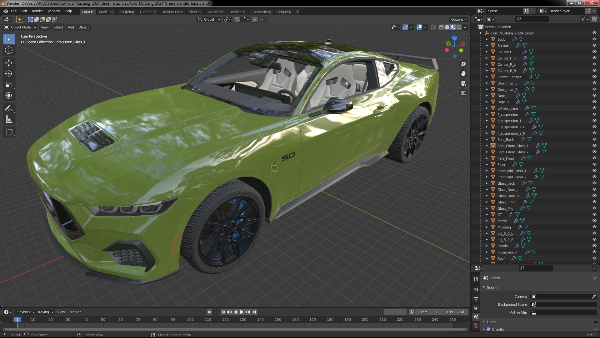The height and width of the screenshot is (338, 600).
Task: Expand the Units panel
Action: pyautogui.click(x=484, y=322)
